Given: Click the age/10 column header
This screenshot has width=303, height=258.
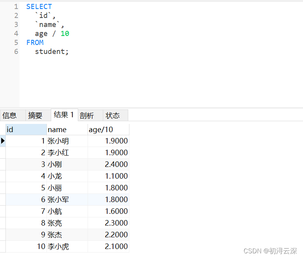Looking at the screenshot, I should tap(108, 129).
